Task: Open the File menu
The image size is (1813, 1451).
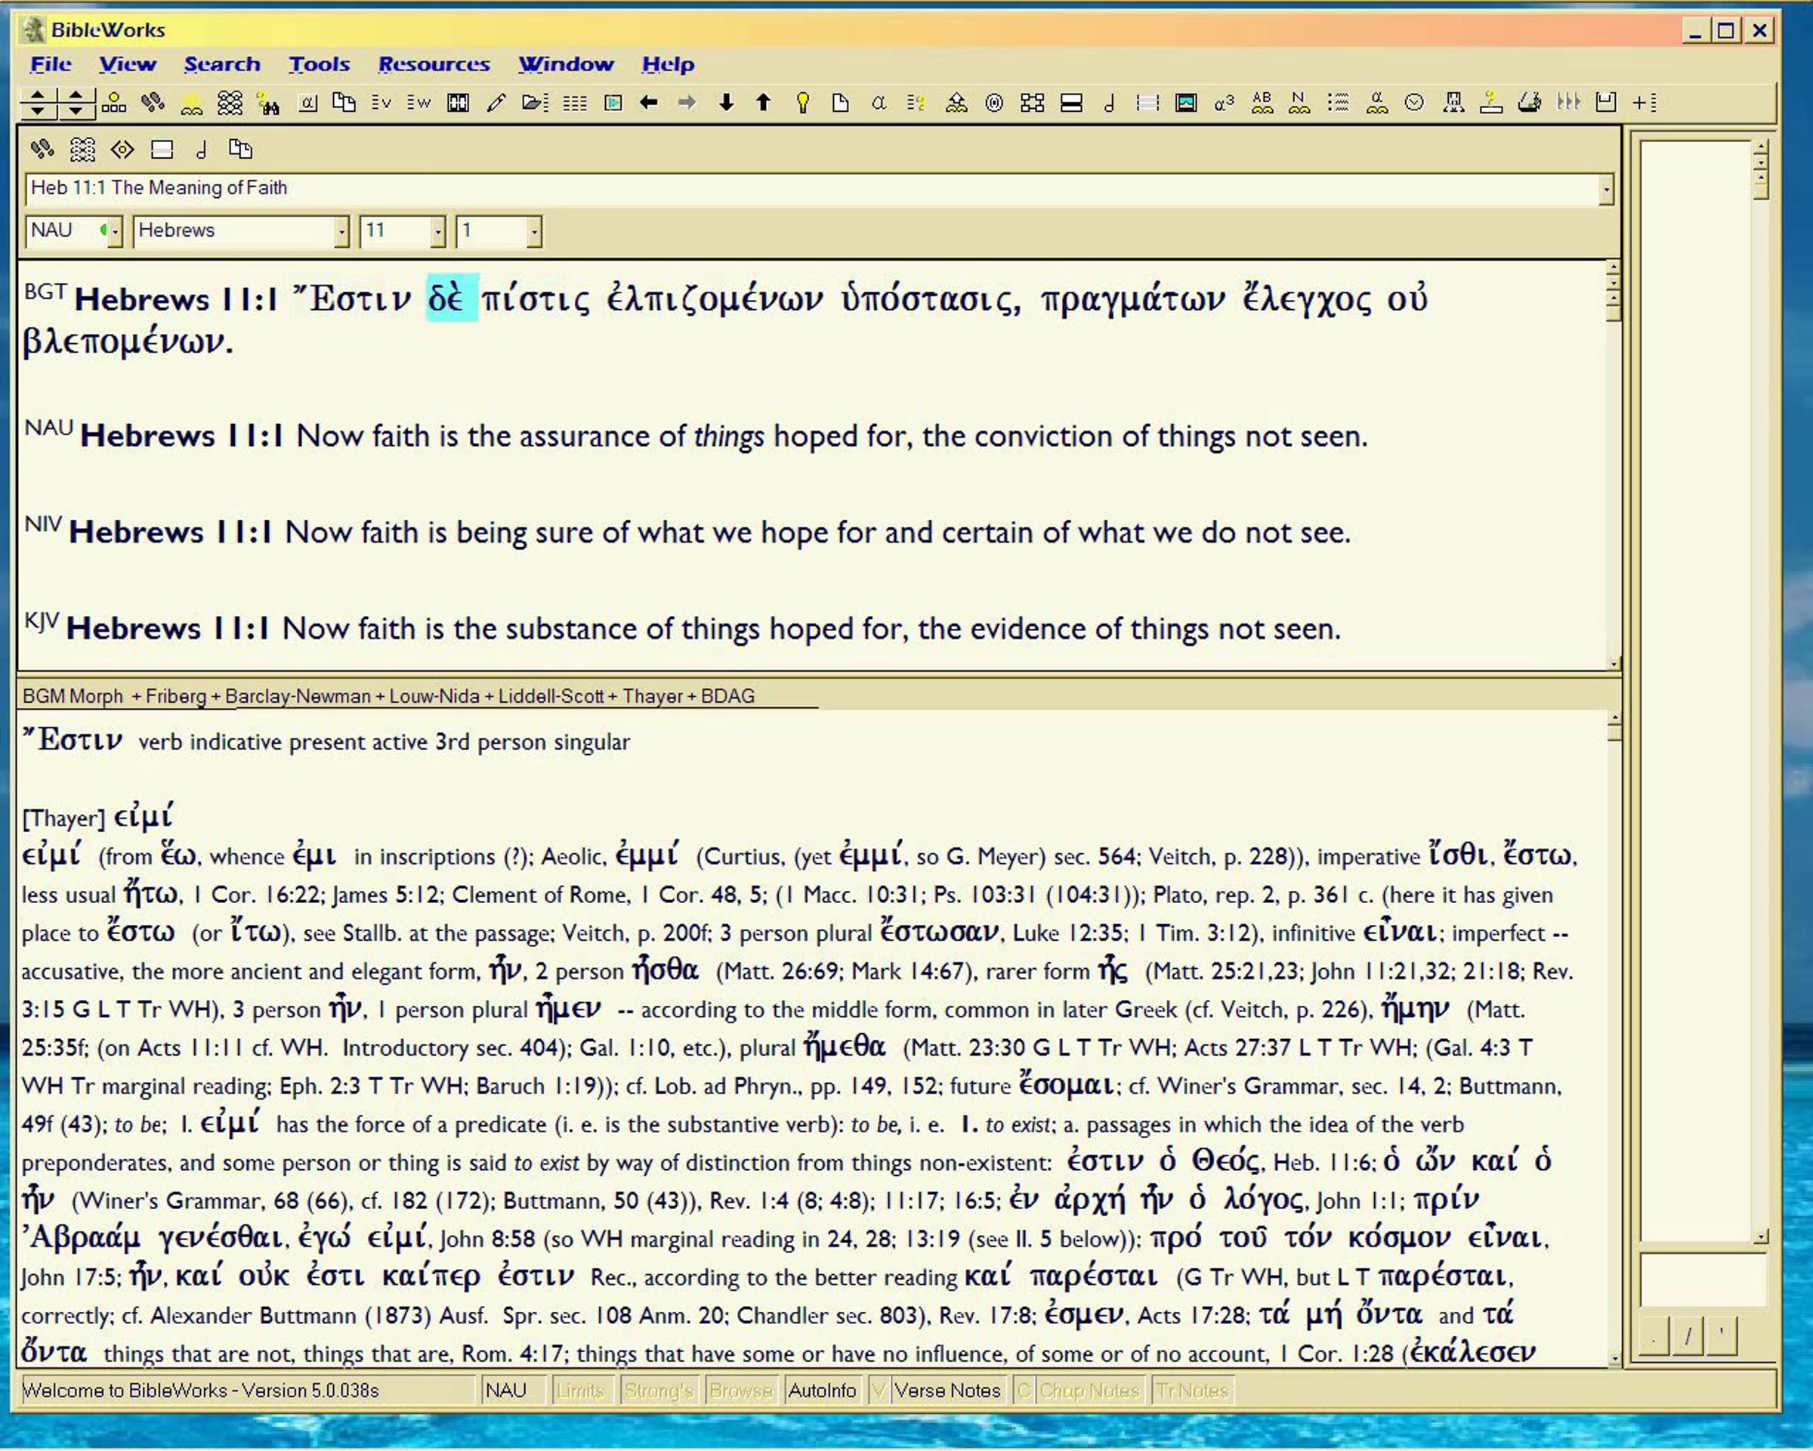Action: tap(51, 64)
